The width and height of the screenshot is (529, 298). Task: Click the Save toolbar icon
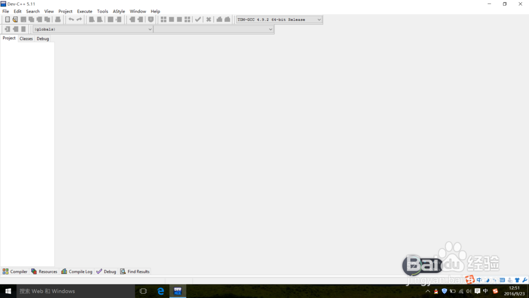point(23,20)
